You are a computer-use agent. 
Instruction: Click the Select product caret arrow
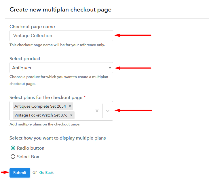[x=110, y=68]
